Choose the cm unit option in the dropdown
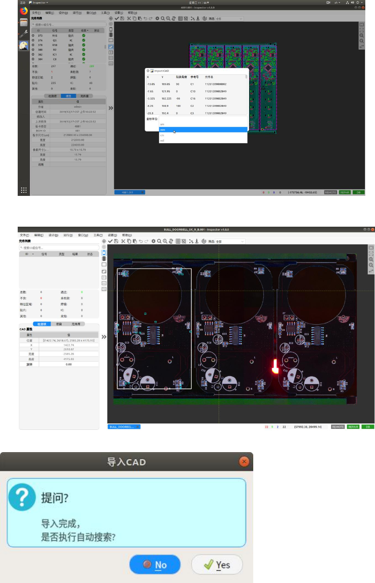 coord(203,135)
